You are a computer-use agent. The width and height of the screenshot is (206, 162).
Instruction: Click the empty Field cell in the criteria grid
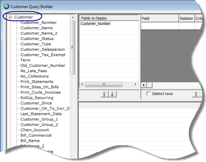coord(160,26)
